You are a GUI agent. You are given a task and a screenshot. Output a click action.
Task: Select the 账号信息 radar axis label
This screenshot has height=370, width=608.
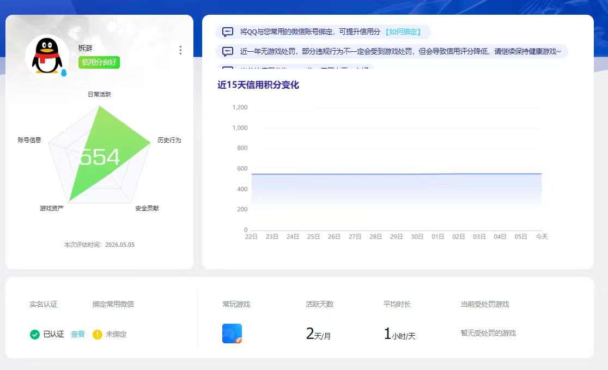tap(29, 140)
